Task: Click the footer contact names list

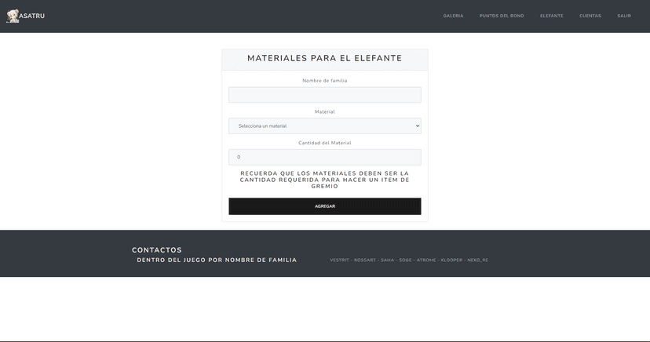Action: [x=408, y=260]
